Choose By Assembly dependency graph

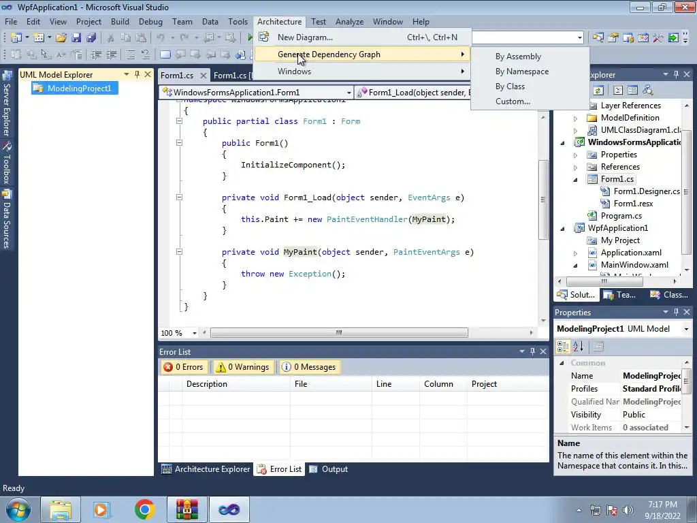pos(518,57)
